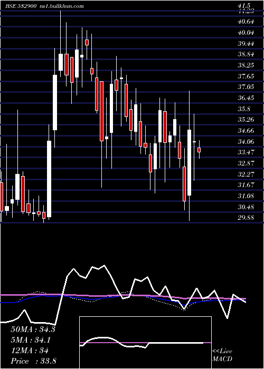Click the 32.87 price axis label
This screenshot has width=264, height=369.
pyautogui.click(x=246, y=163)
